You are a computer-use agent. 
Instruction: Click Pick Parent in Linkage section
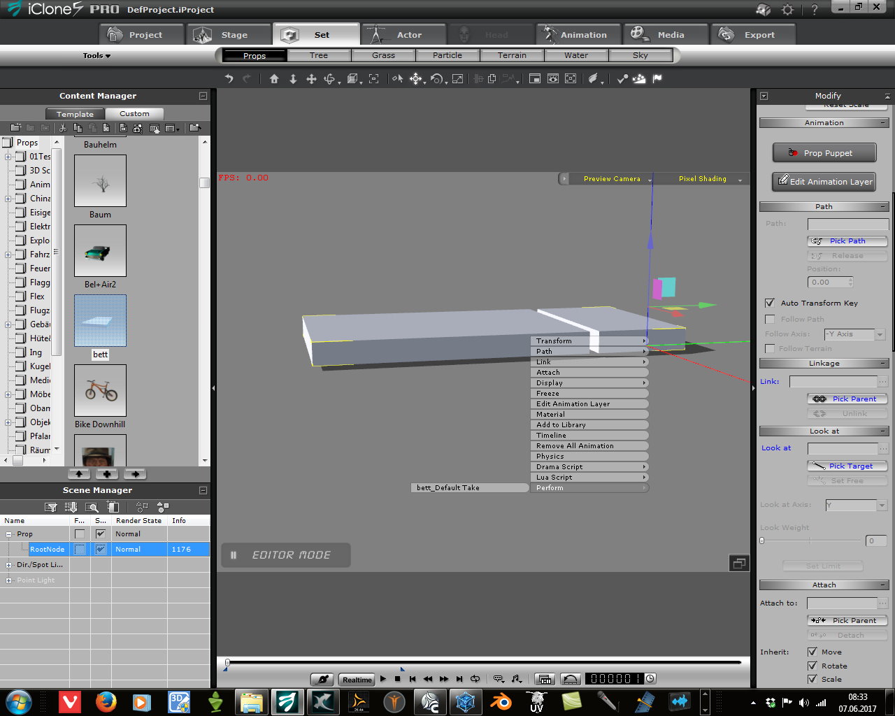pos(847,399)
